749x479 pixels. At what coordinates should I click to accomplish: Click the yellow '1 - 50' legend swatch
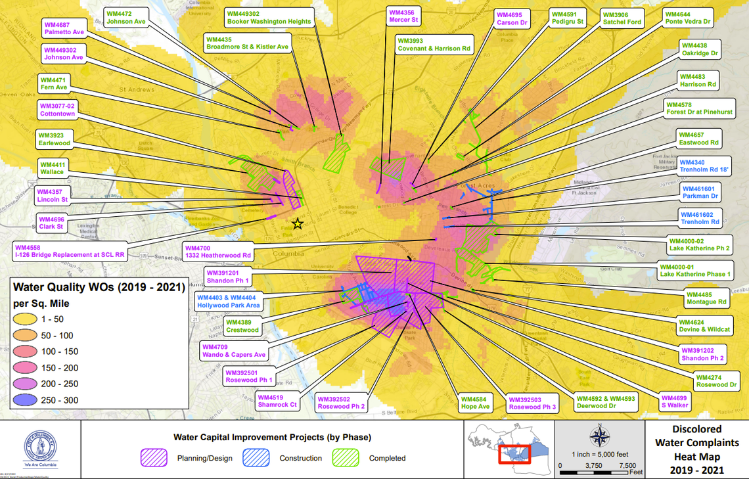(24, 319)
